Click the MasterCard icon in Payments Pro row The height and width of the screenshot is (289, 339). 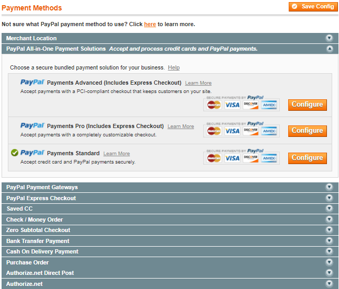(x=214, y=131)
